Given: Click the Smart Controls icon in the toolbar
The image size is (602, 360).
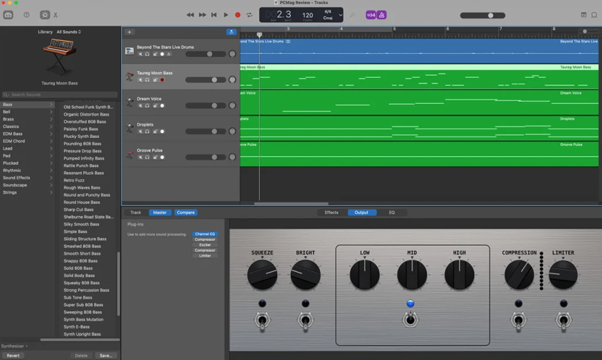Looking at the screenshot, I should (x=45, y=15).
